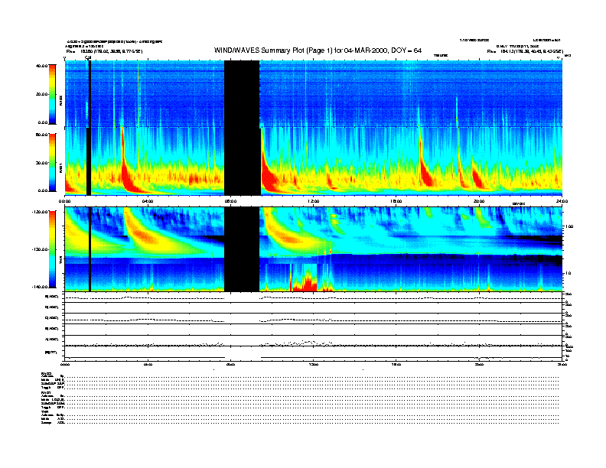
Task: Click the -120.00 label on TNR scale
Action: click(x=40, y=212)
